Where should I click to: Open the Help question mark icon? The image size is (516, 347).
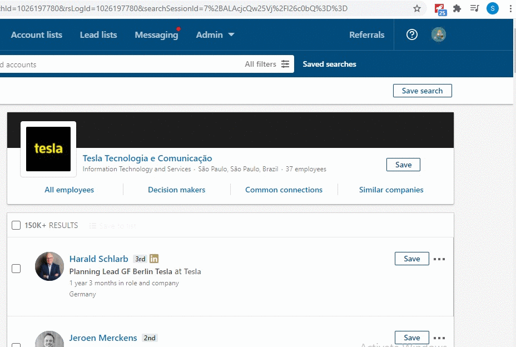pyautogui.click(x=411, y=34)
